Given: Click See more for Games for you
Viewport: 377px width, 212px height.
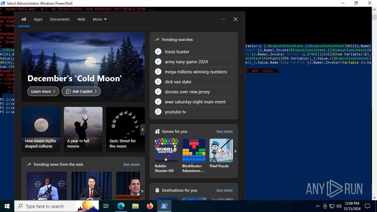Looking at the screenshot, I should tap(224, 132).
